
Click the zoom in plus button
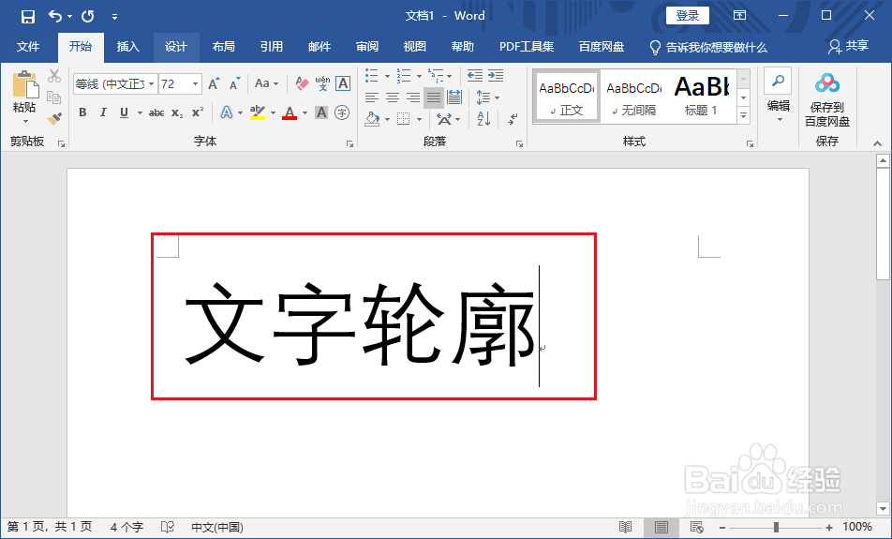click(x=829, y=528)
